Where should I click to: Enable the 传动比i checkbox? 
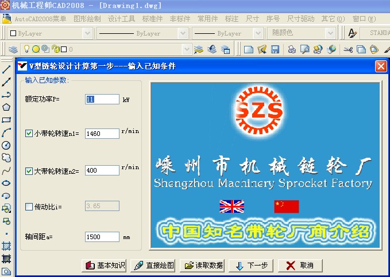pyautogui.click(x=29, y=206)
